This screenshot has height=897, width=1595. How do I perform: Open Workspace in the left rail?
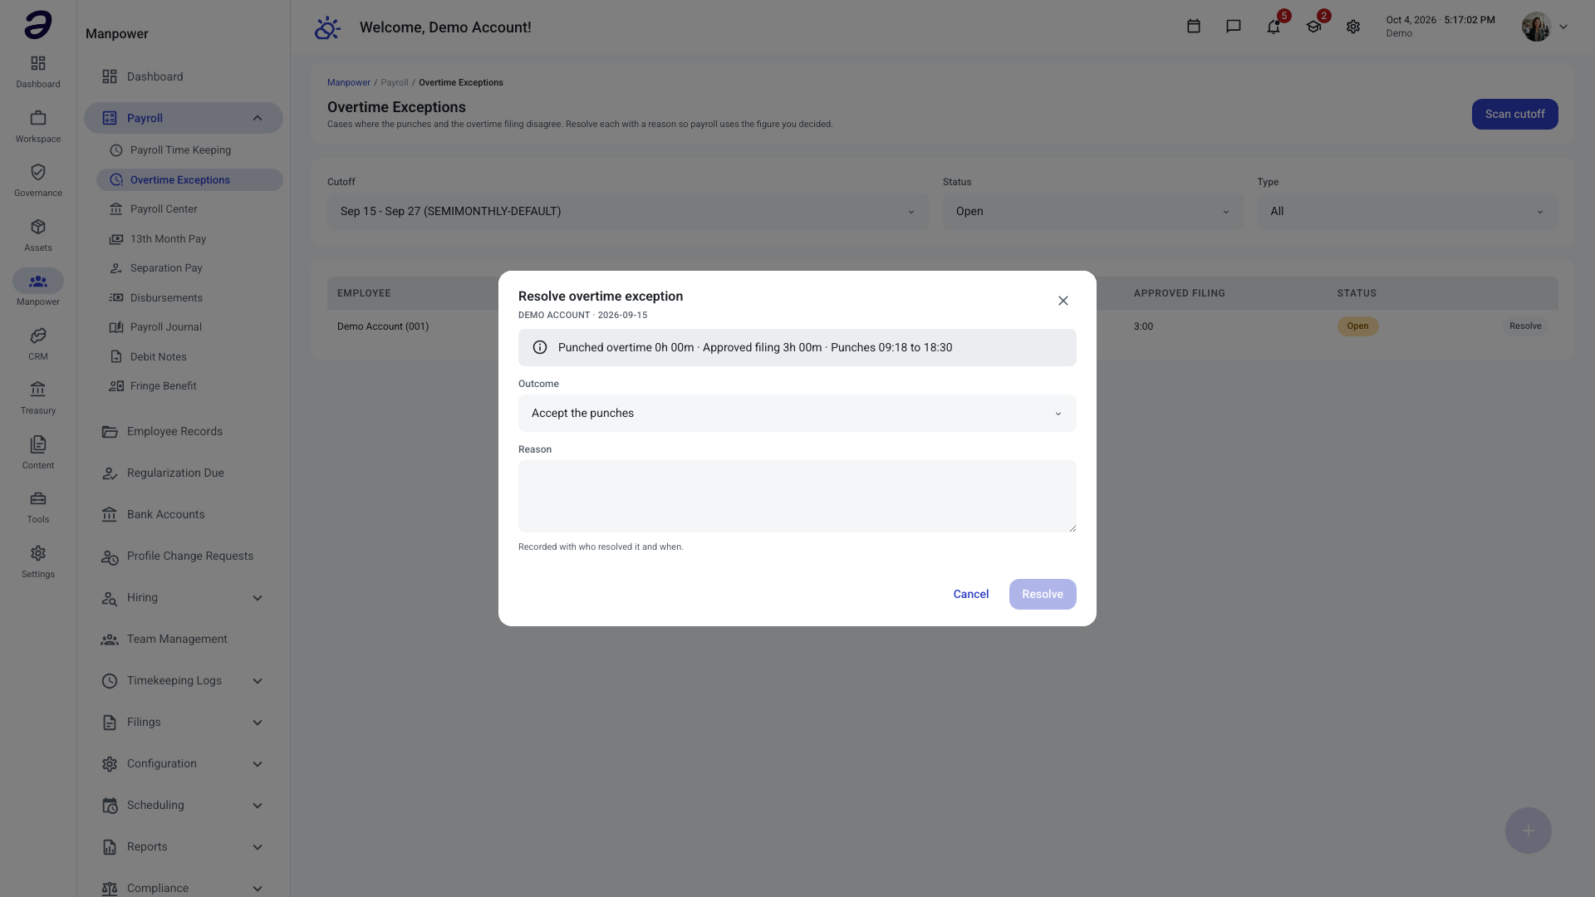(38, 126)
